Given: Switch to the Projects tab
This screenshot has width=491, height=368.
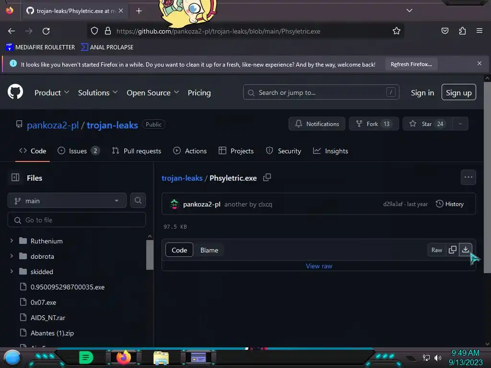Looking at the screenshot, I should [x=236, y=151].
